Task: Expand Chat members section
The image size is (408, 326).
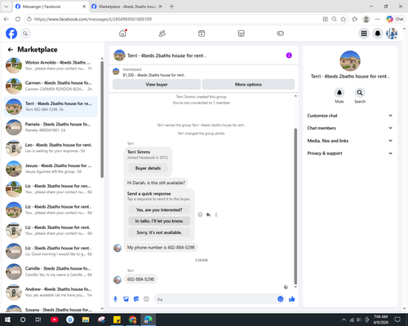Action: [350, 128]
